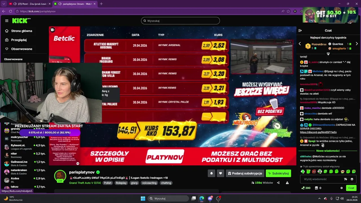This screenshot has width=361, height=203.
Task: Report stream with warning triangle icon
Action: click(x=287, y=183)
